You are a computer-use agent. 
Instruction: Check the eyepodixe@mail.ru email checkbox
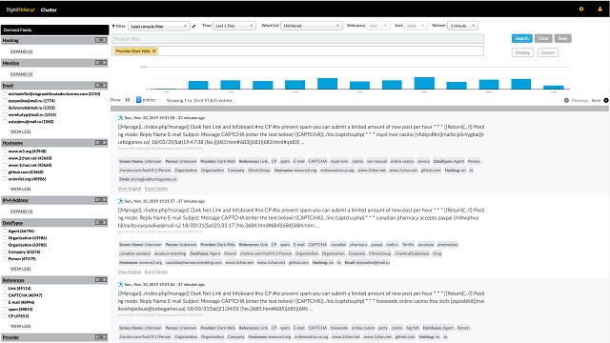(5, 101)
